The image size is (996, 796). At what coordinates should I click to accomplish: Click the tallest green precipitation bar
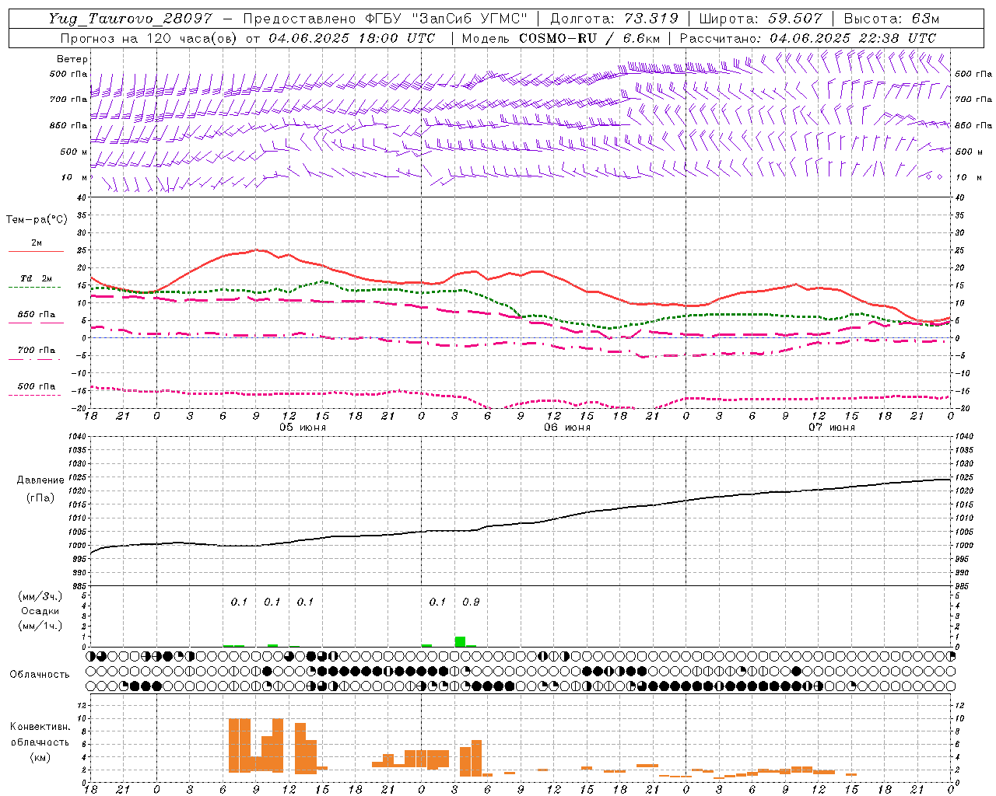pyautogui.click(x=460, y=641)
